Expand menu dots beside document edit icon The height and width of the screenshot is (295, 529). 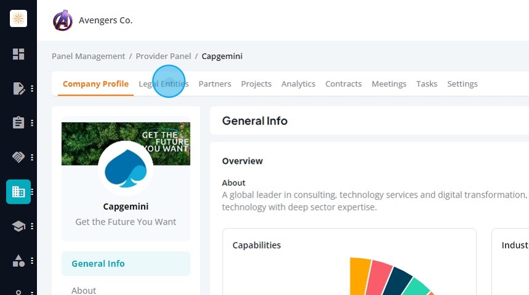pos(32,88)
